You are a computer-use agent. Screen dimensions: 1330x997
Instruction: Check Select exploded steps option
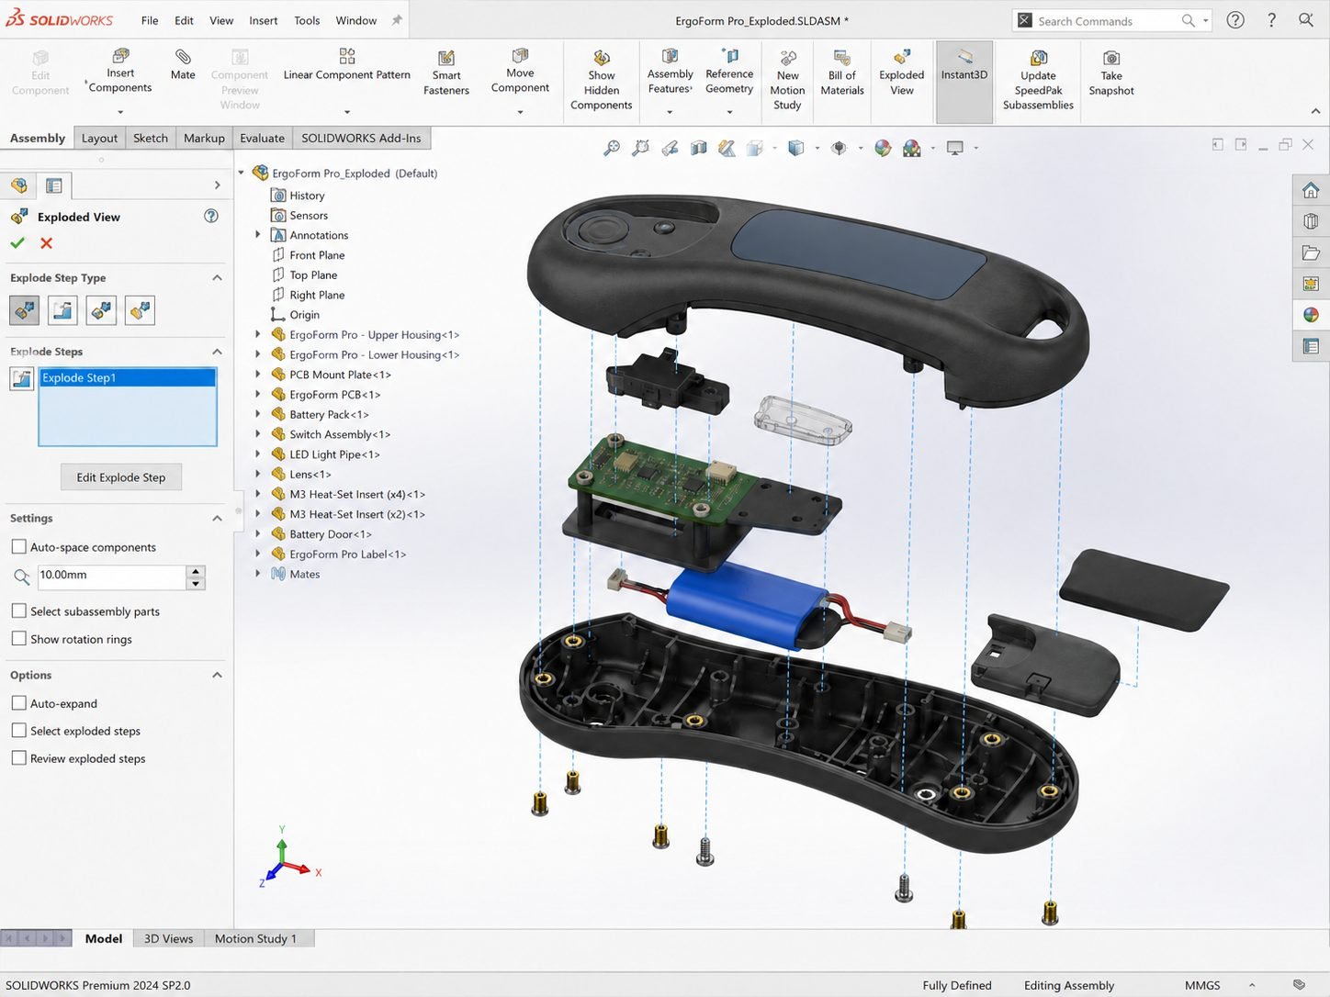(18, 731)
